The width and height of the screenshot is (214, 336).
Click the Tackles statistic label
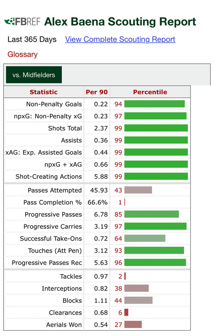(71, 276)
